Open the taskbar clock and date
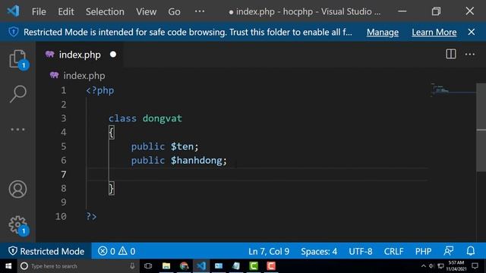Image resolution: width=486 pixels, height=273 pixels. [x=456, y=266]
